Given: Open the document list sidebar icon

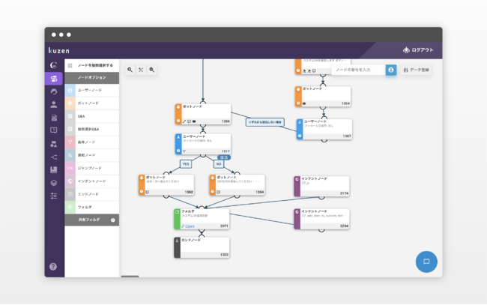Looking at the screenshot, I should (x=54, y=118).
